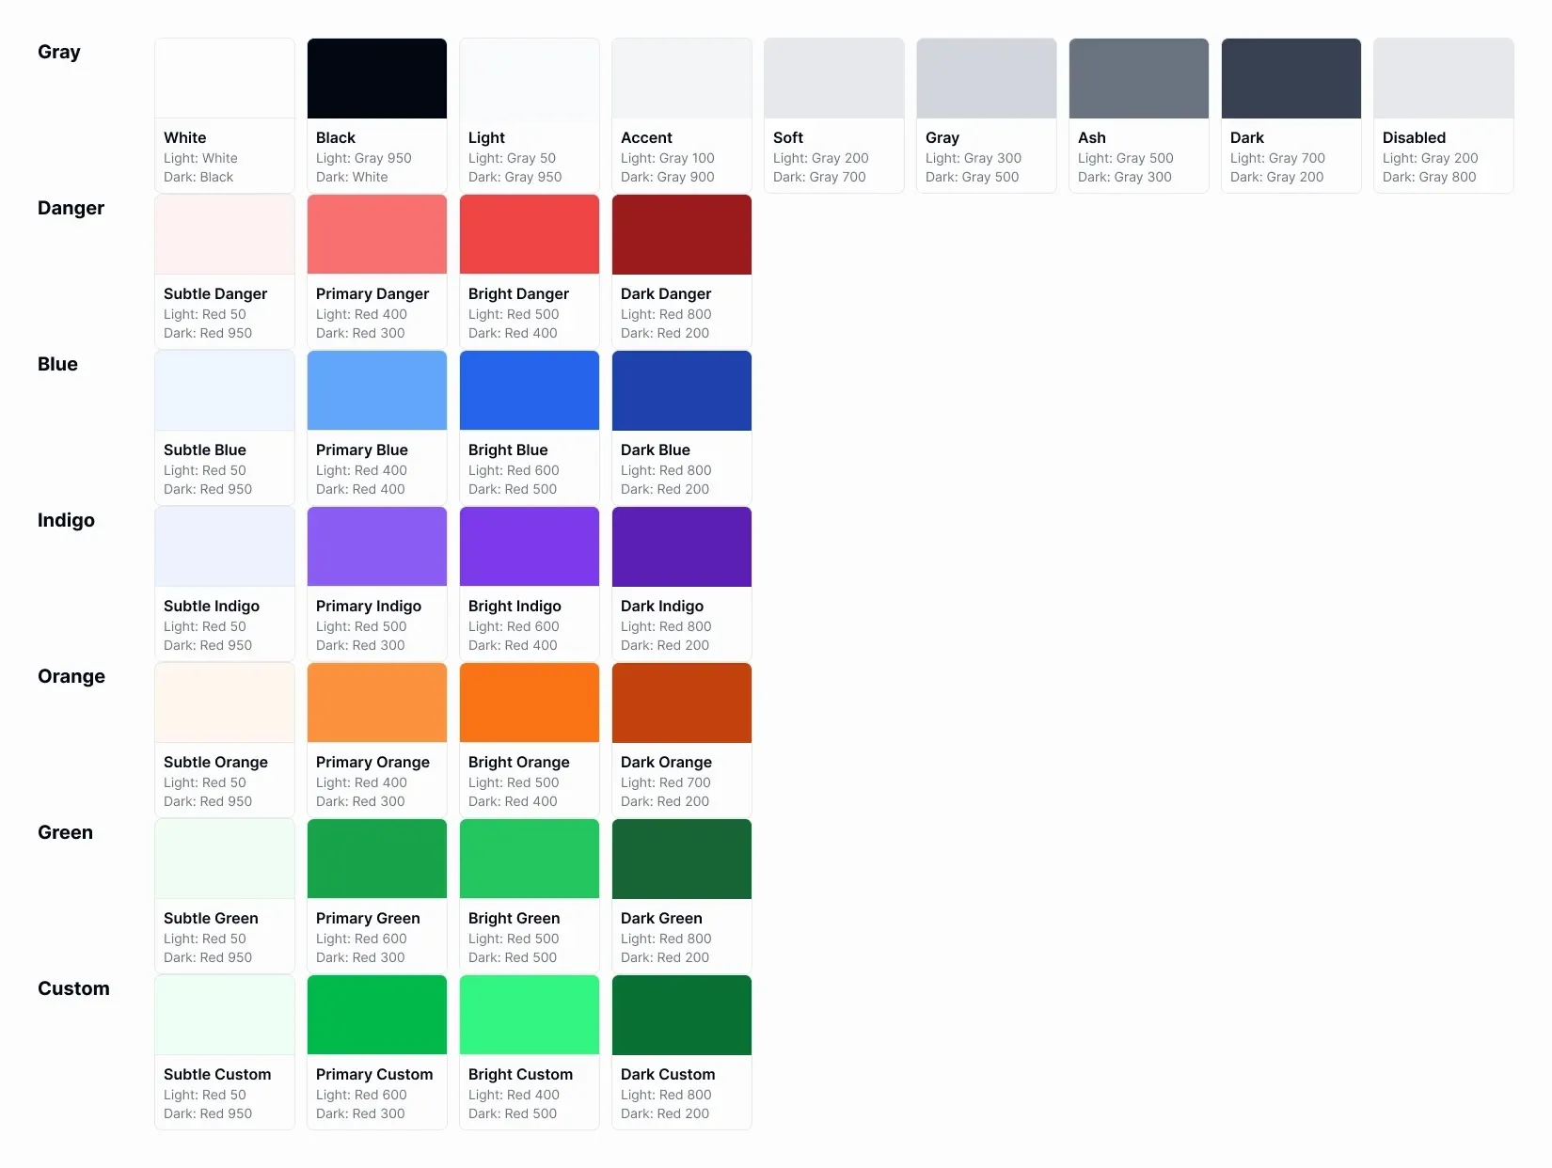Screen dimensions: 1552x1168
Task: Click the 'Subtle Green' label
Action: pos(211,918)
